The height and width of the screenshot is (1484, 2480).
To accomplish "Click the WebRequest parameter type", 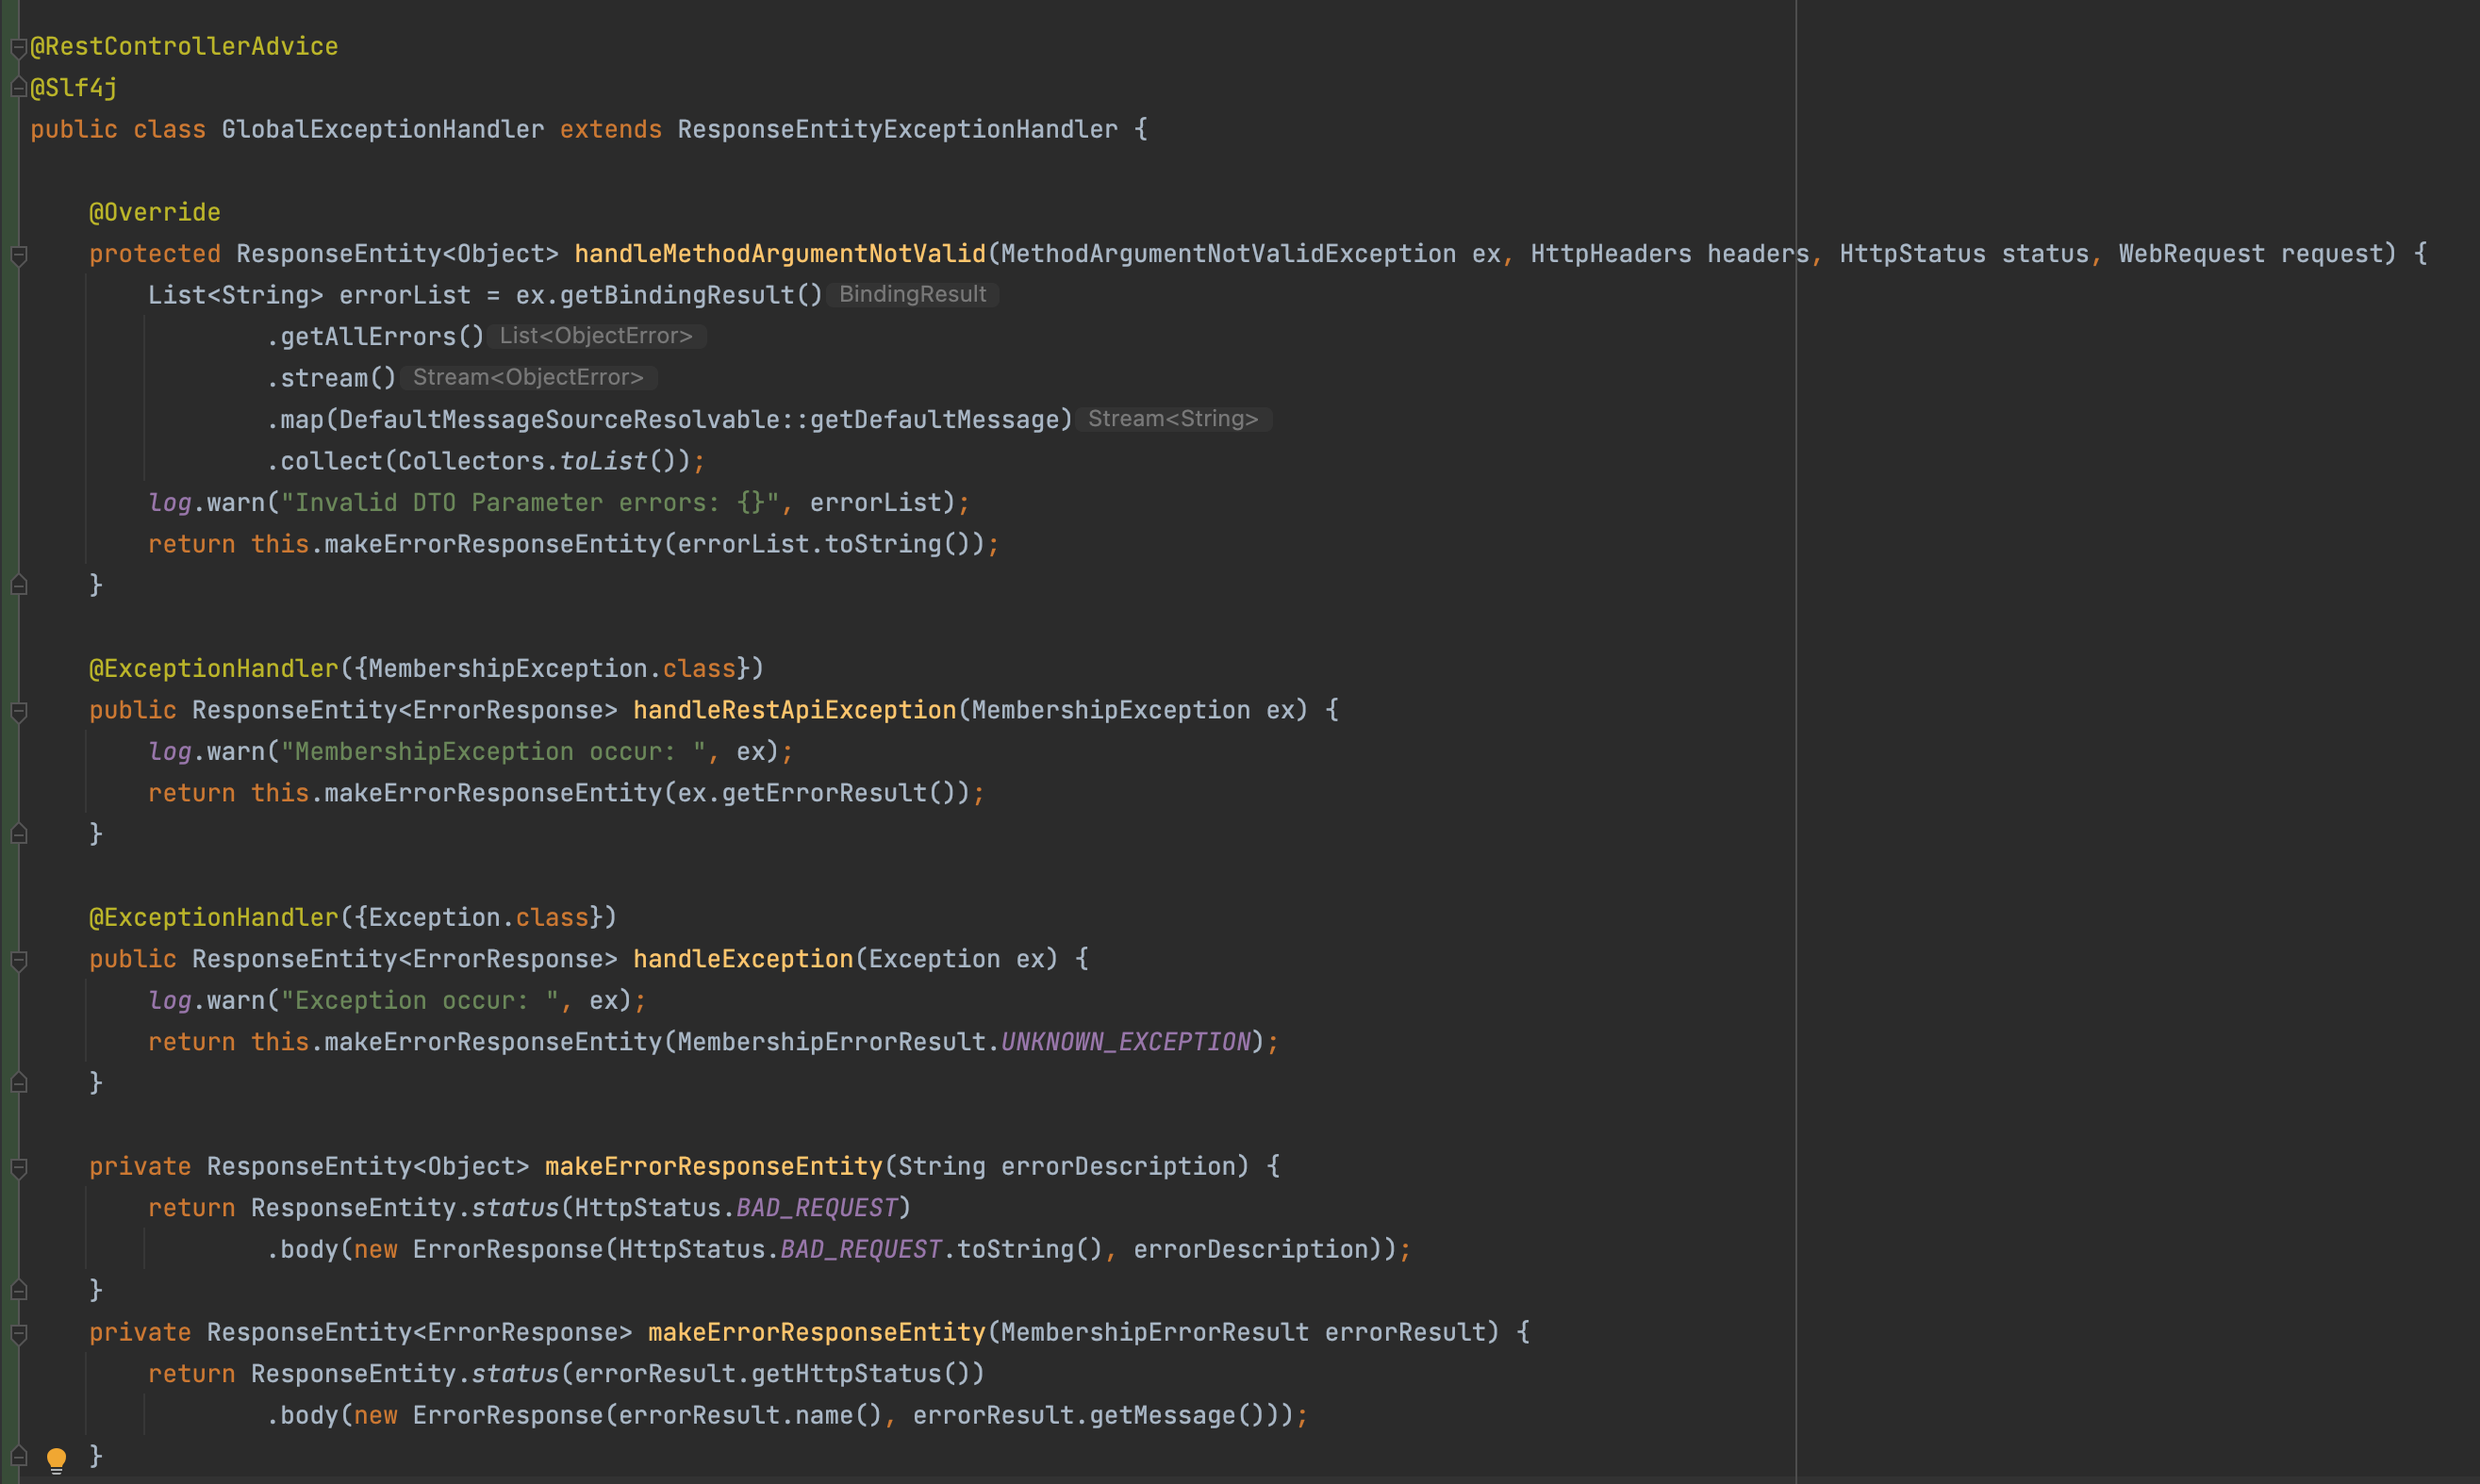I will [x=2191, y=254].
